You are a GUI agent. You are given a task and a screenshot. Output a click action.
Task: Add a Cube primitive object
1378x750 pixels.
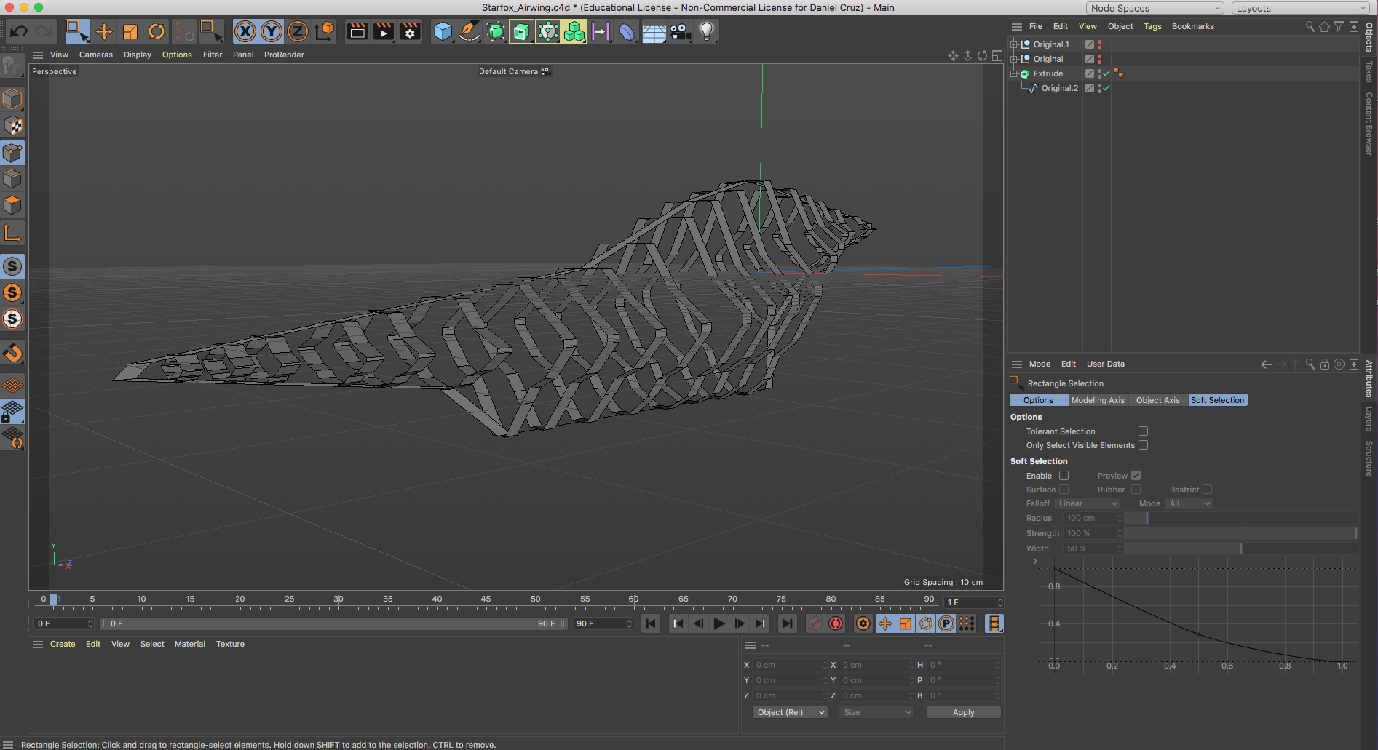point(443,31)
